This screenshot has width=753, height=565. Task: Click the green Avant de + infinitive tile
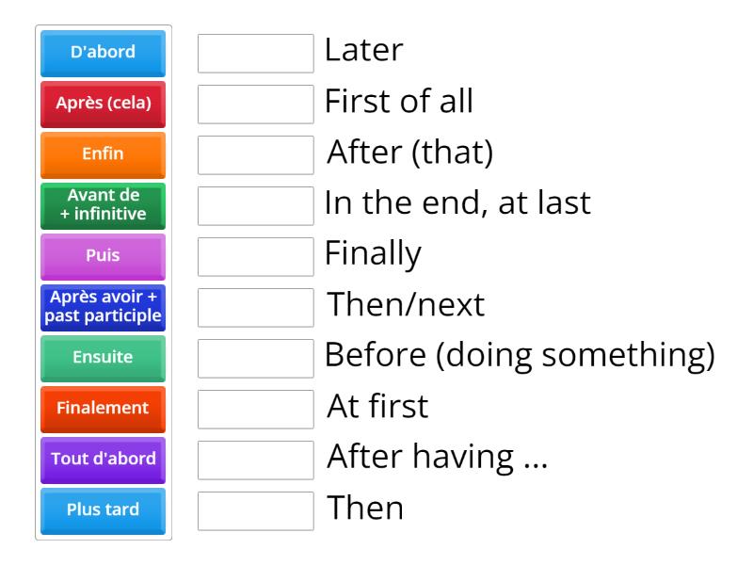point(103,205)
